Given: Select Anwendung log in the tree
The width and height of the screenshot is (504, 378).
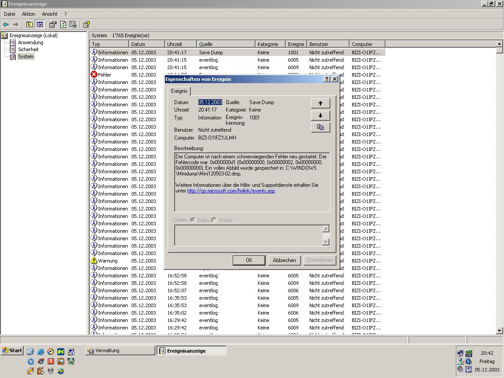Looking at the screenshot, I should 30,42.
